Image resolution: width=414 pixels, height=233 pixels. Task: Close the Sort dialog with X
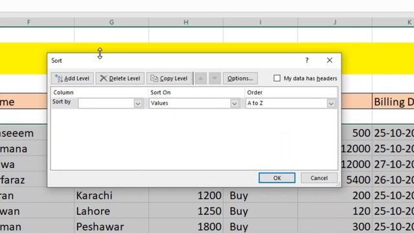(329, 60)
